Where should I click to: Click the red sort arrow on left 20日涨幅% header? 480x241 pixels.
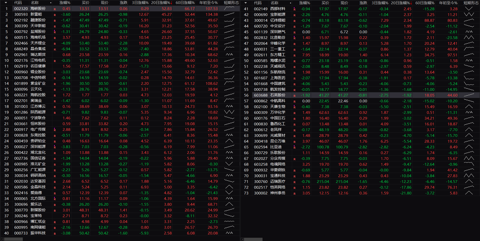171,3
